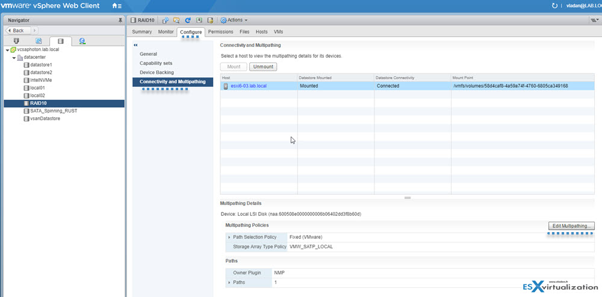Open the vSphere home menu icon

[117, 6]
